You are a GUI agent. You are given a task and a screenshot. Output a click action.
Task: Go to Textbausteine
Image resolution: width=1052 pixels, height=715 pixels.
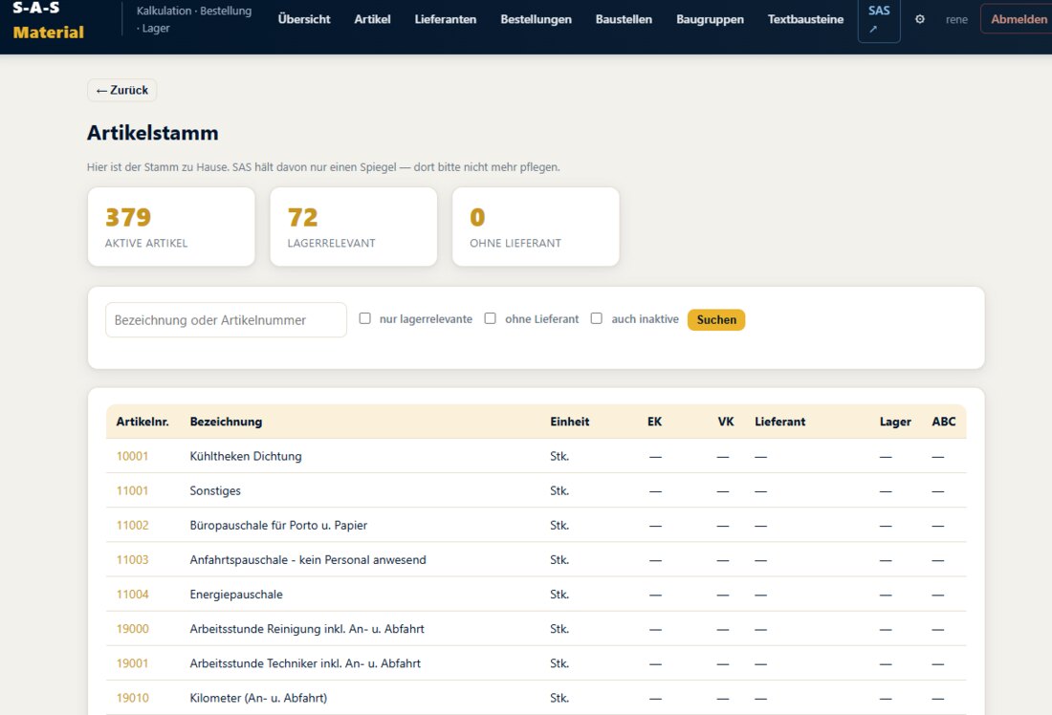tap(806, 19)
